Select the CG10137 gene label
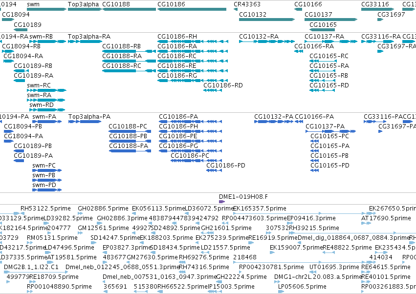This screenshot has height=294, width=416. [x=318, y=14]
